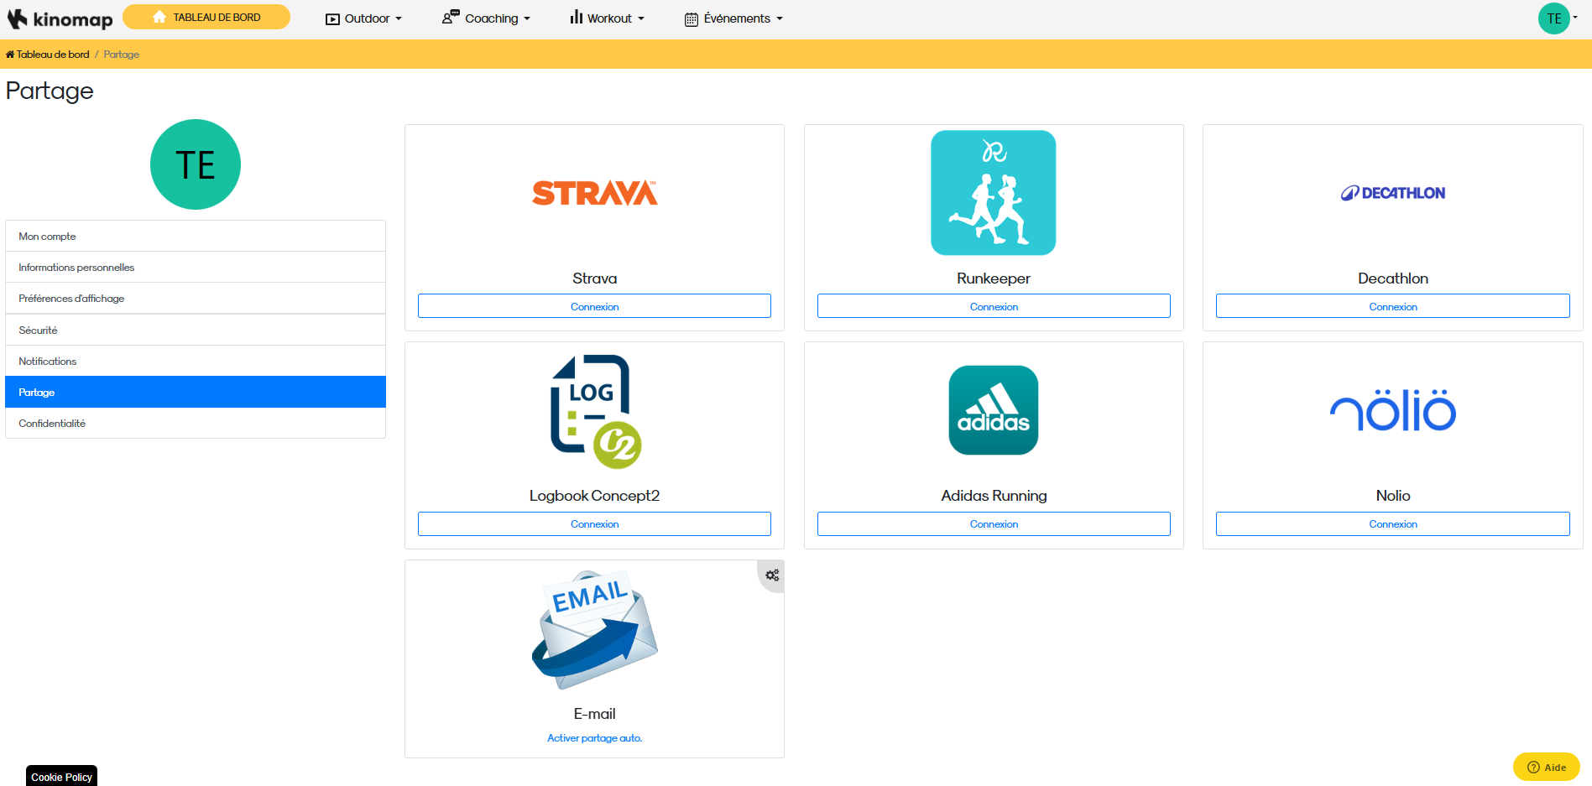Open Mon compte section
1592x786 pixels.
click(196, 236)
